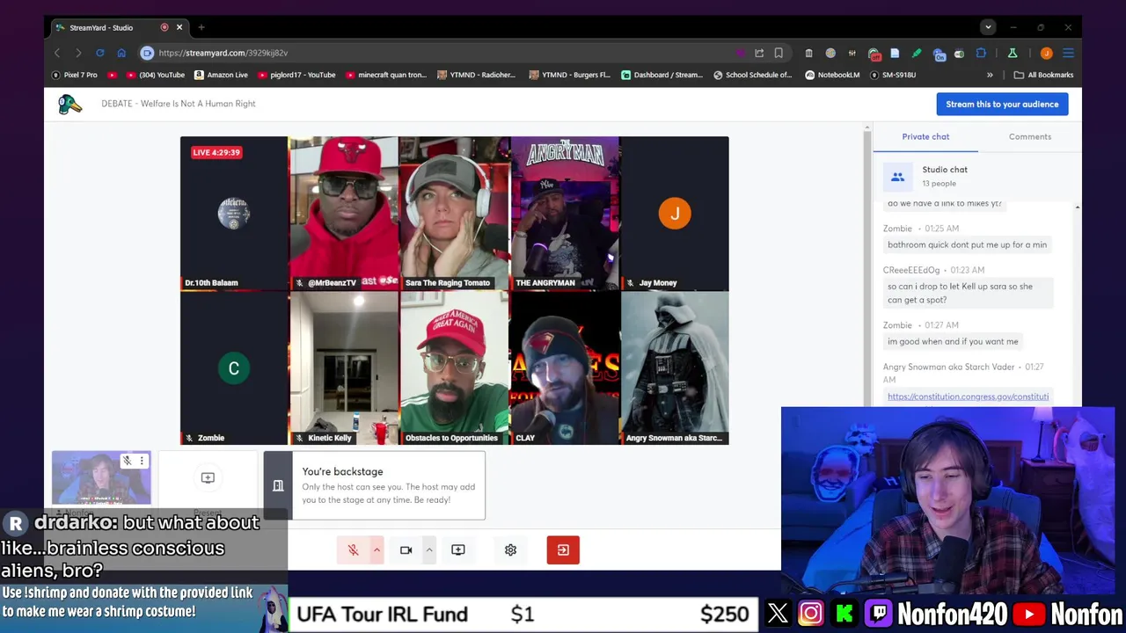This screenshot has height=633, width=1126.
Task: Open the constitution.congress.gov link in chat
Action: (x=968, y=397)
